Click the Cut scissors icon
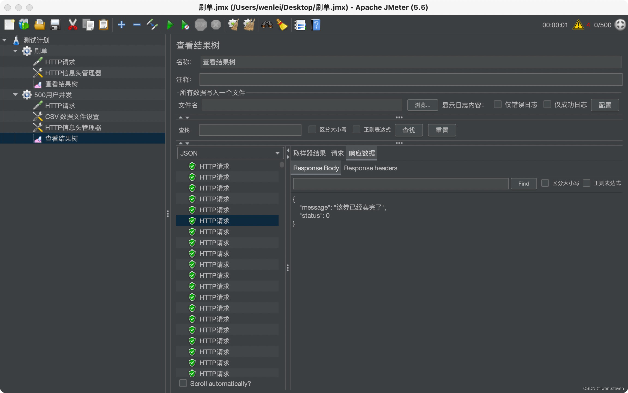This screenshot has height=393, width=628. point(73,25)
